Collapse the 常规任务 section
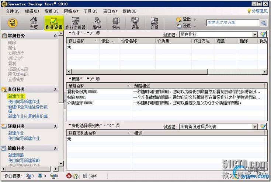Image resolution: width=271 pixels, height=182 pixels. 55,36
